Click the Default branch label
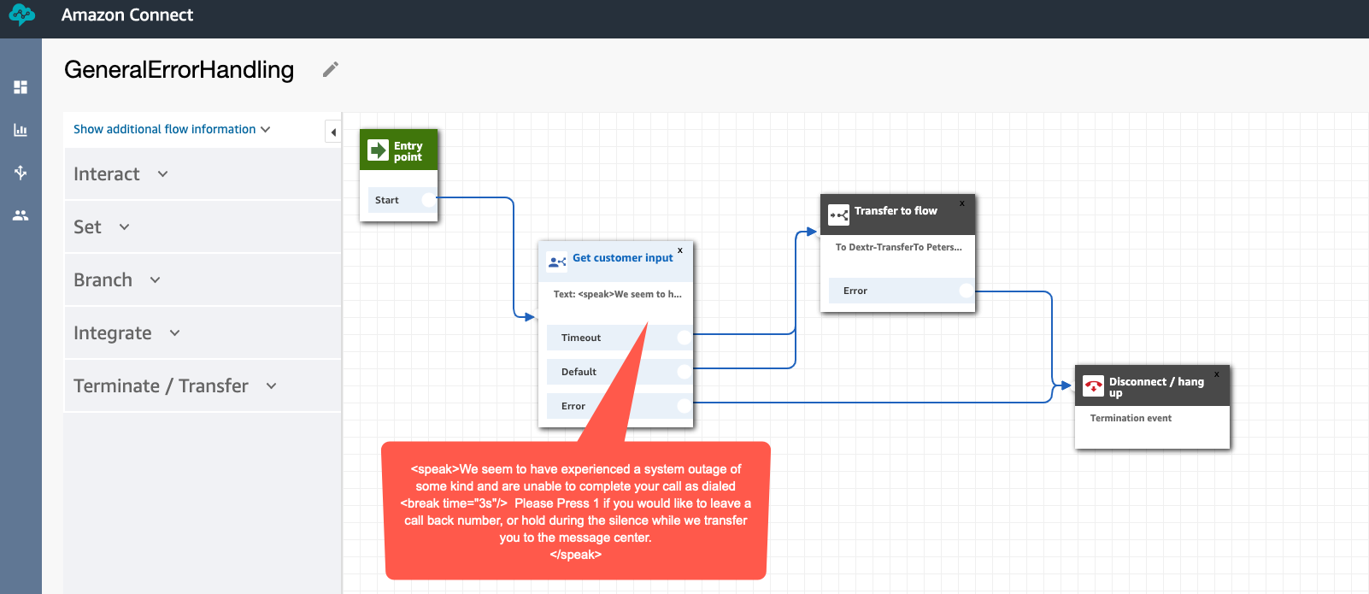Image resolution: width=1369 pixels, height=594 pixels. pos(579,372)
